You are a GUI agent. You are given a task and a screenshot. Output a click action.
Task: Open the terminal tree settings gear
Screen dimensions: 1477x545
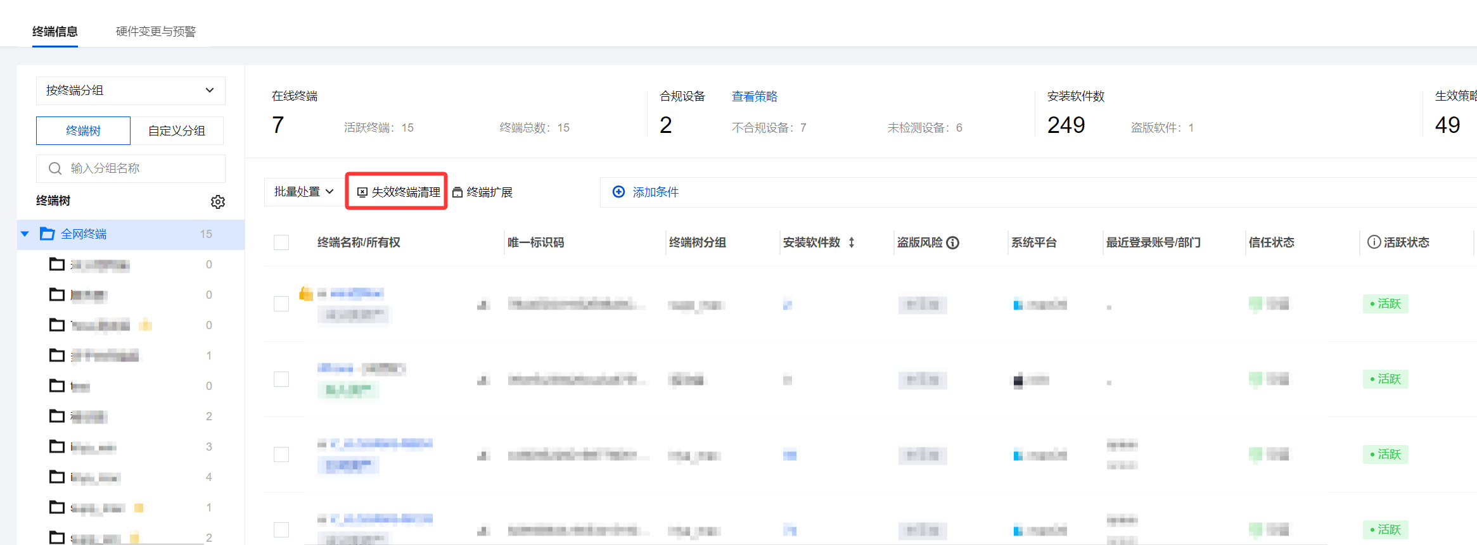coord(217,202)
